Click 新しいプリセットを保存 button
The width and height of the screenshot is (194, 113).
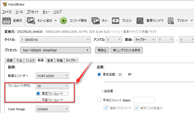pos(127,50)
